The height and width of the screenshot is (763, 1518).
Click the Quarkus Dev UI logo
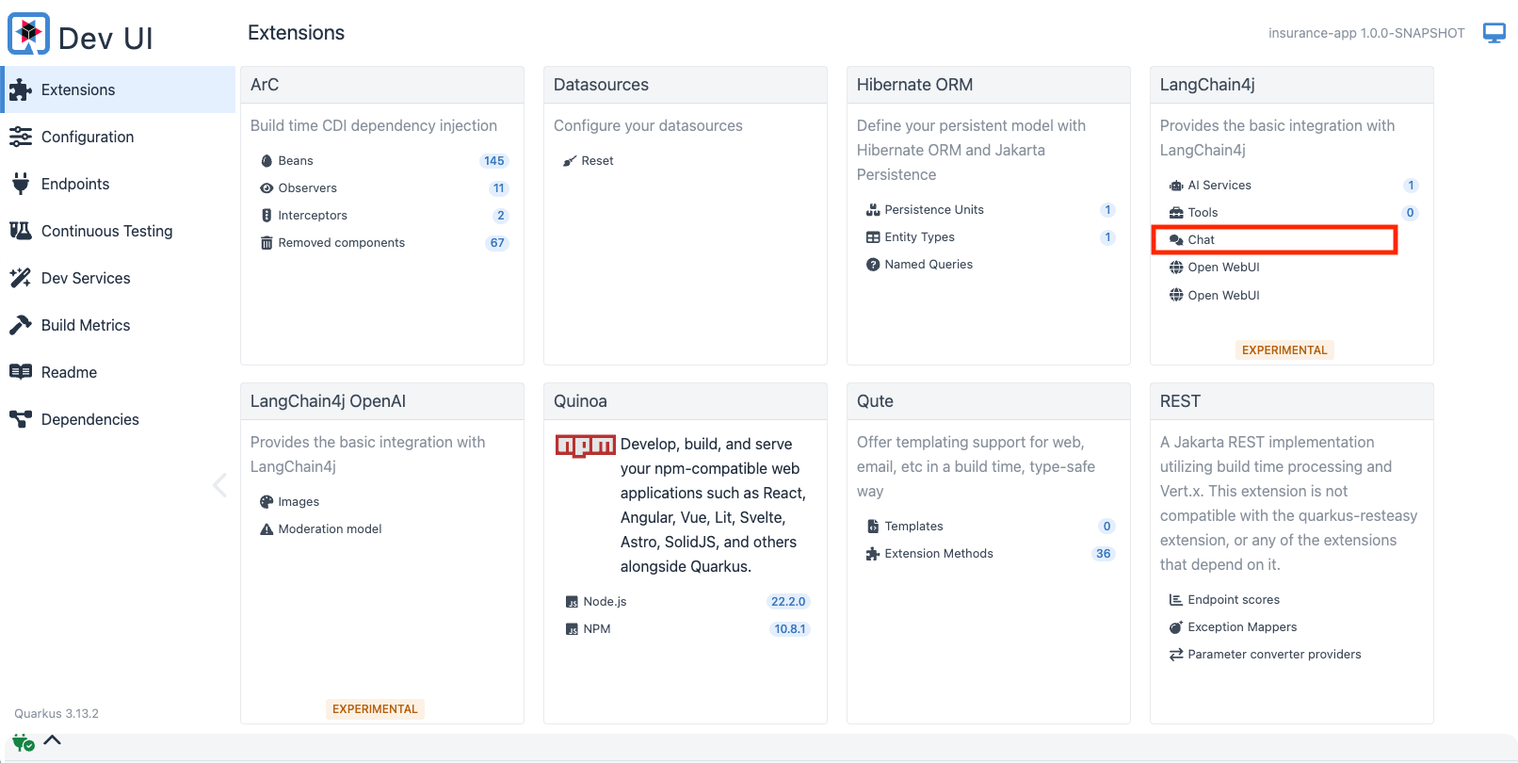click(29, 34)
